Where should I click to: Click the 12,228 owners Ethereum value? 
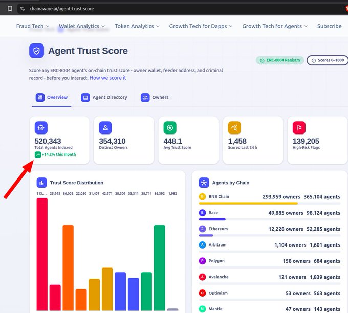click(286, 229)
